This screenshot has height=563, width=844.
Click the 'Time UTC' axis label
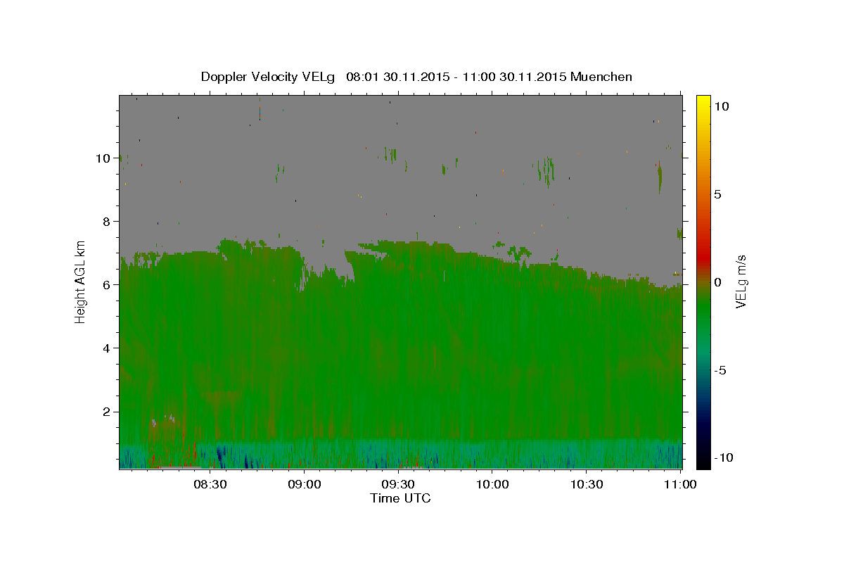point(400,498)
